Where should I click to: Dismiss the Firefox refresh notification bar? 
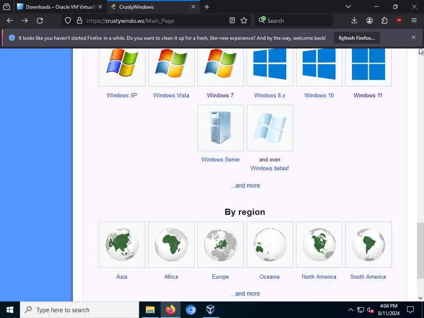coord(414,38)
